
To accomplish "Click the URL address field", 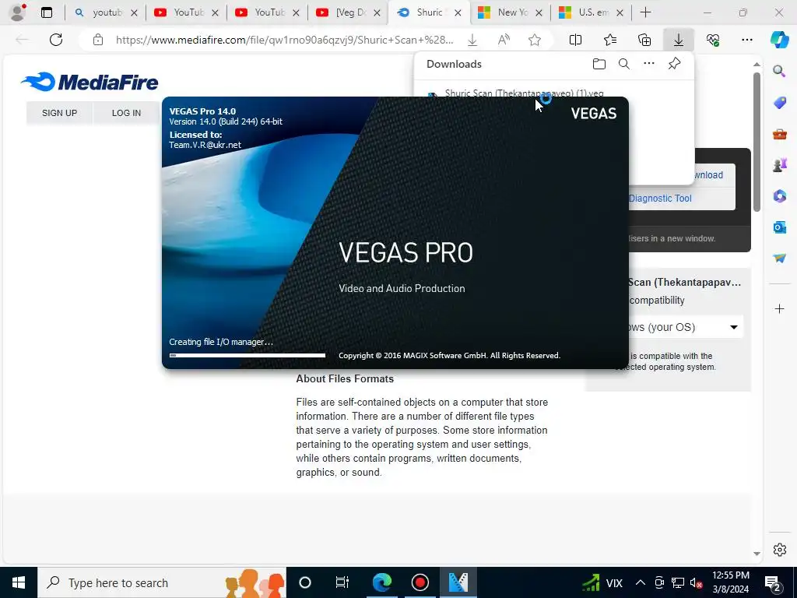I will click(284, 40).
